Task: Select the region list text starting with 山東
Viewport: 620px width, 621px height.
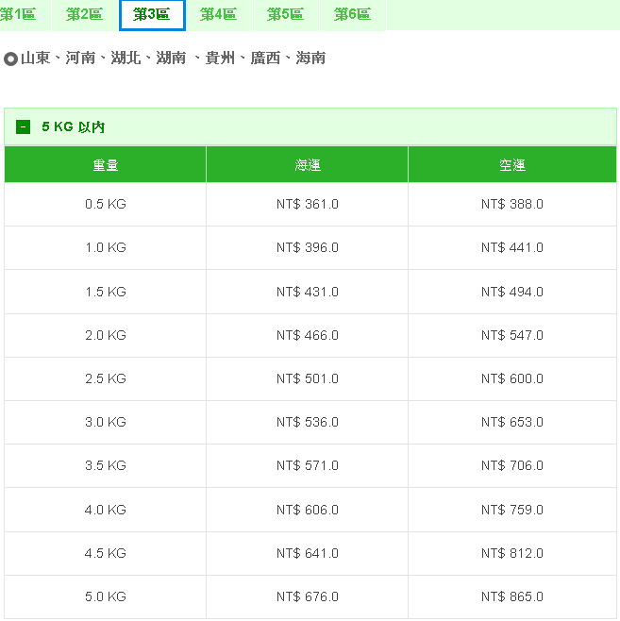Action: 174,59
